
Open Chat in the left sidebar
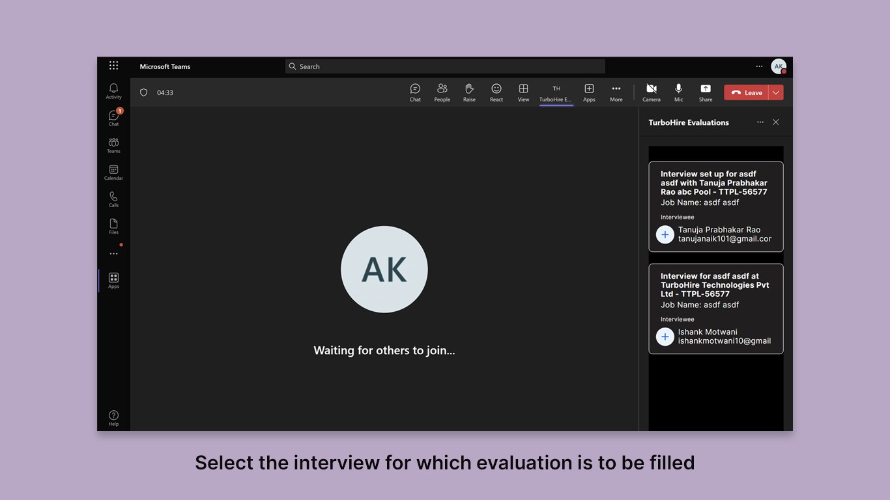pos(114,118)
